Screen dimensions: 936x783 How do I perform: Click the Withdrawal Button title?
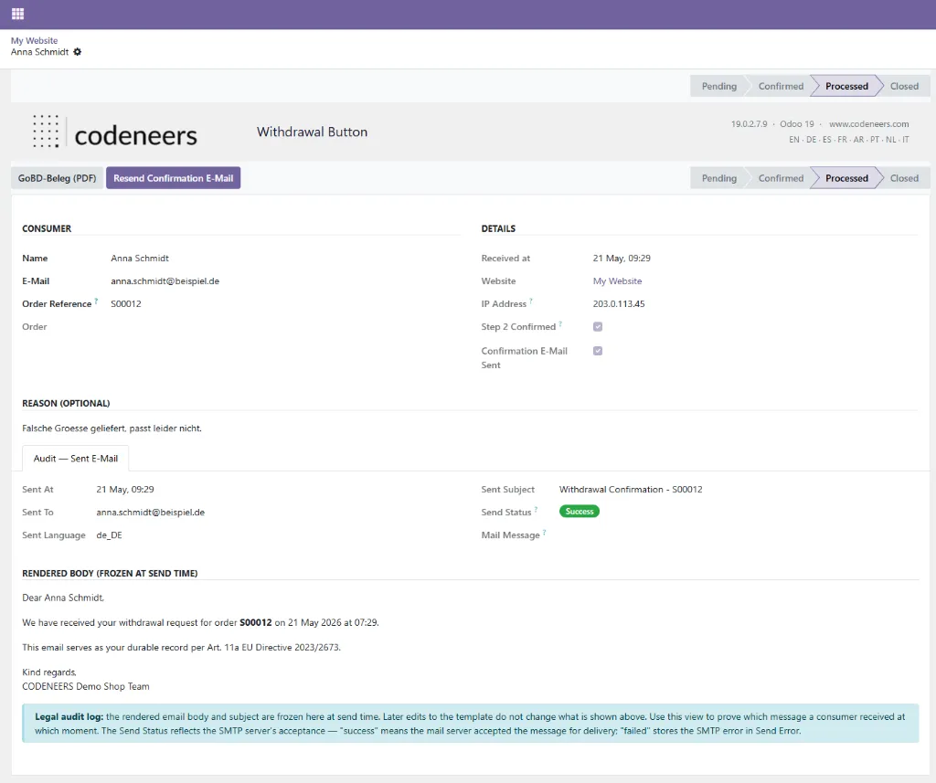313,132
